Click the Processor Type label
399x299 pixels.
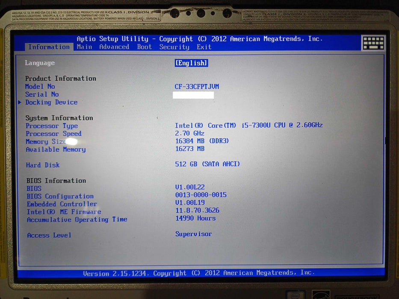click(52, 126)
